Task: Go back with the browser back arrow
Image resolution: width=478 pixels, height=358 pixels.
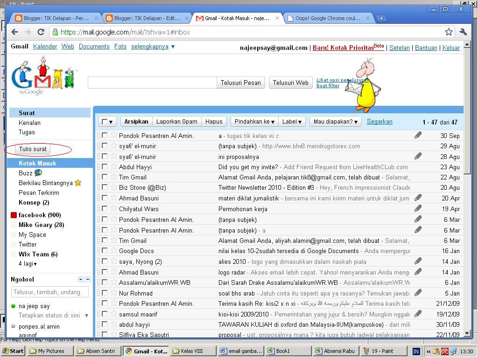Action: pyautogui.click(x=14, y=32)
